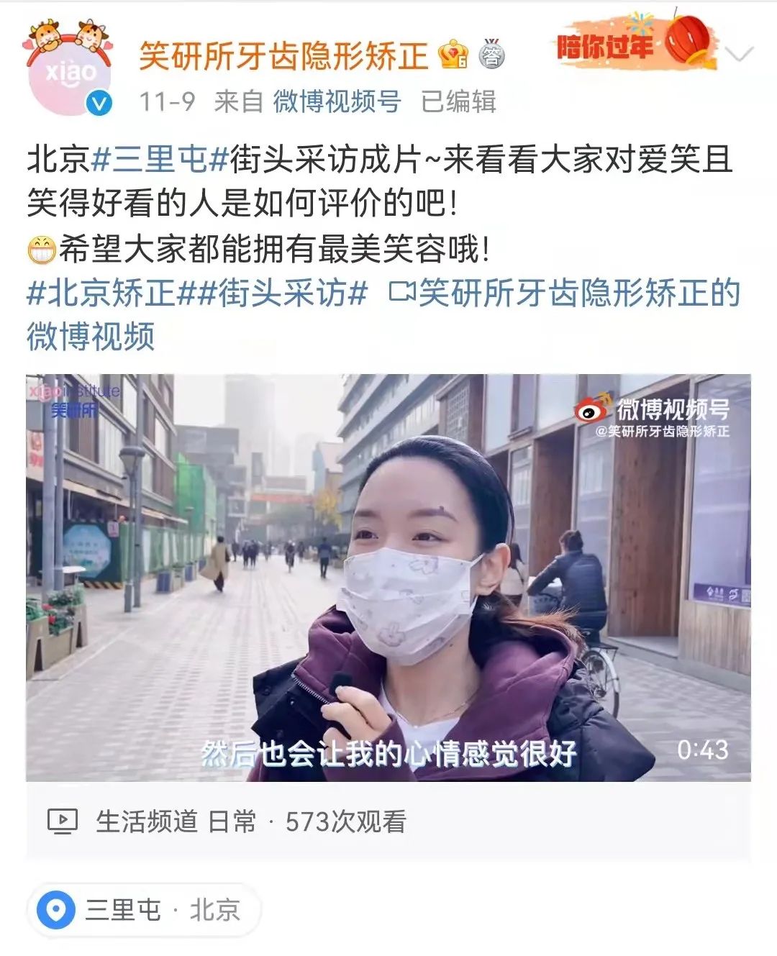Image resolution: width=777 pixels, height=956 pixels.
Task: Open the 三里屯·北京 location tag
Action: click(x=143, y=910)
